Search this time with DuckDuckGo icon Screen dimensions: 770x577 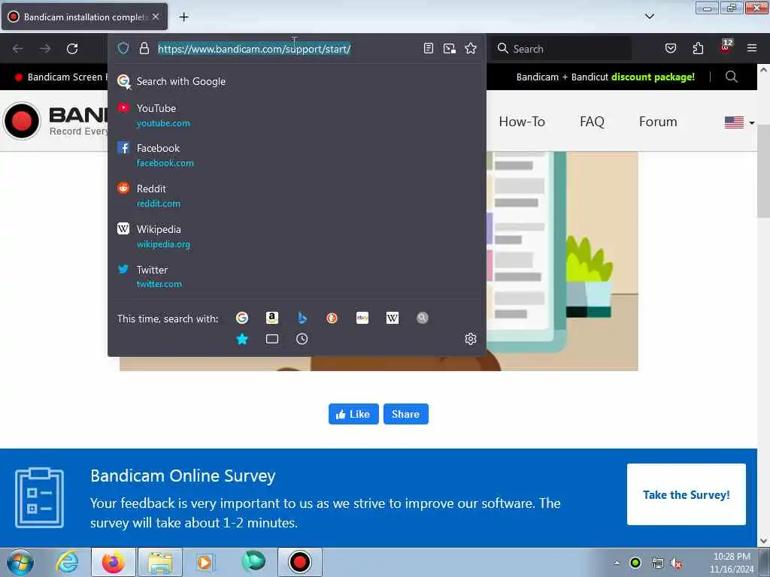[332, 318]
